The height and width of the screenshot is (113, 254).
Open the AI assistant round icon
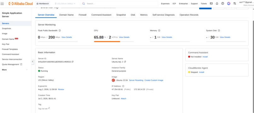coord(229,3)
